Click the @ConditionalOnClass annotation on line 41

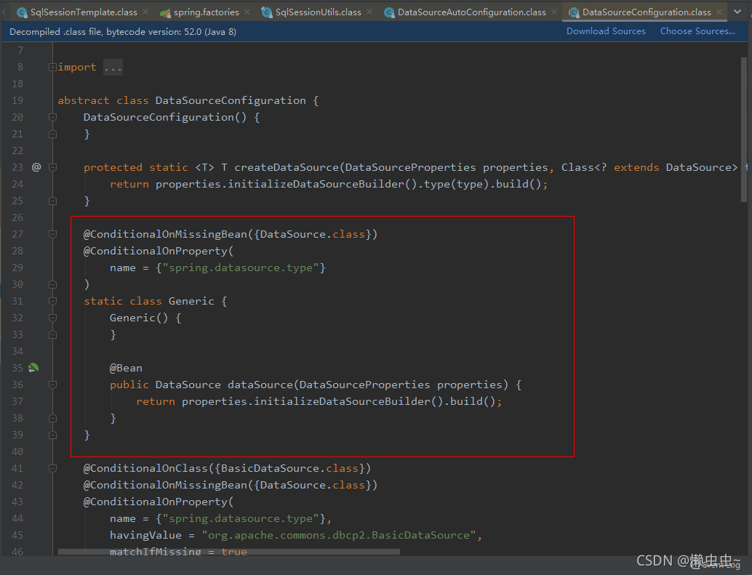tap(145, 468)
